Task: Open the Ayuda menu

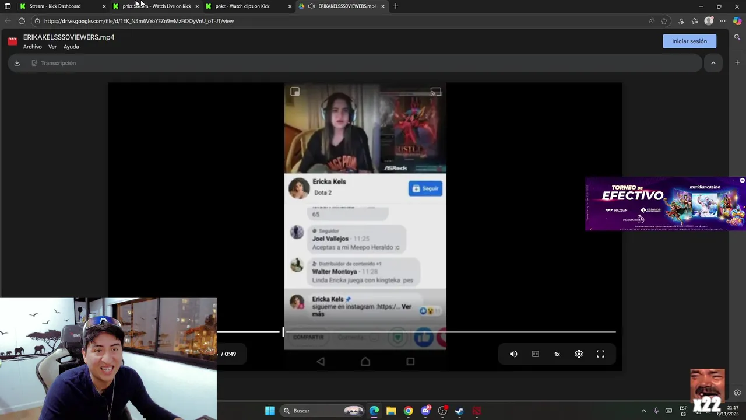Action: 71,47
